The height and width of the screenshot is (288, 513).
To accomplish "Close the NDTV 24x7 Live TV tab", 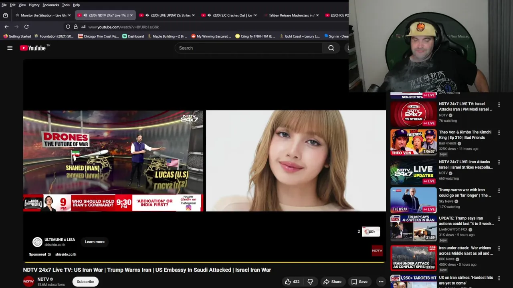I will (x=131, y=15).
